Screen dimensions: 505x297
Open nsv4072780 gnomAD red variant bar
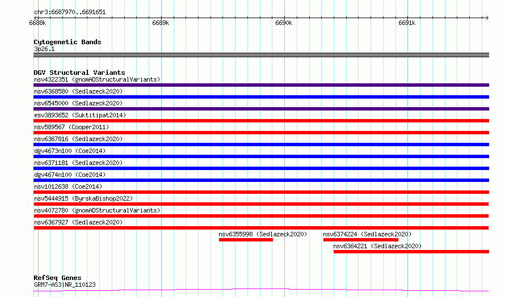tap(261, 216)
